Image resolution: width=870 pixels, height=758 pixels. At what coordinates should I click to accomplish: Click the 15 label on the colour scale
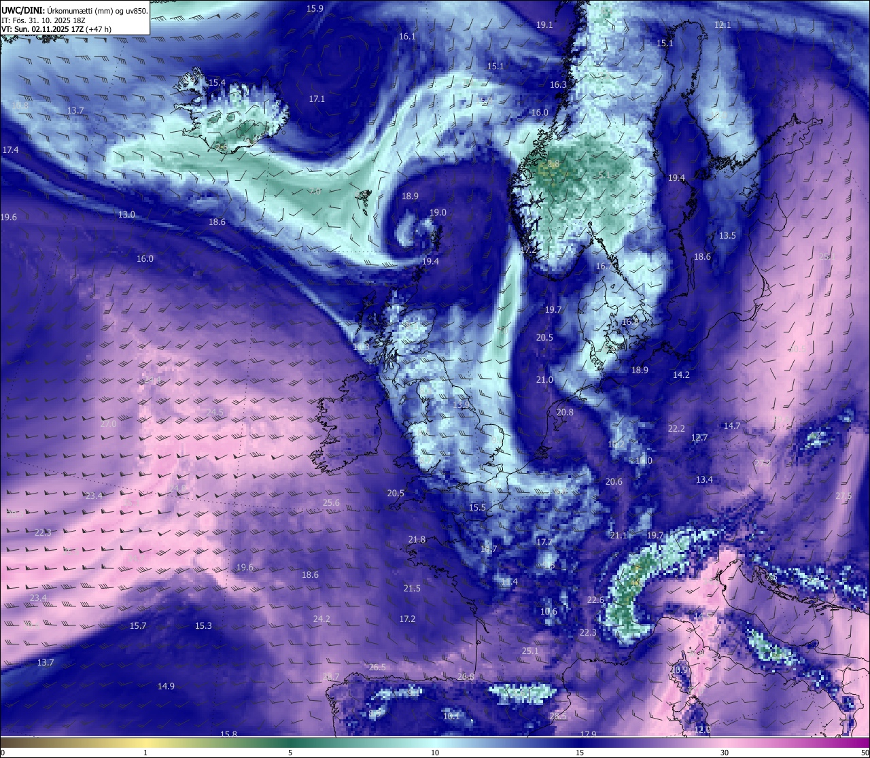click(x=580, y=753)
